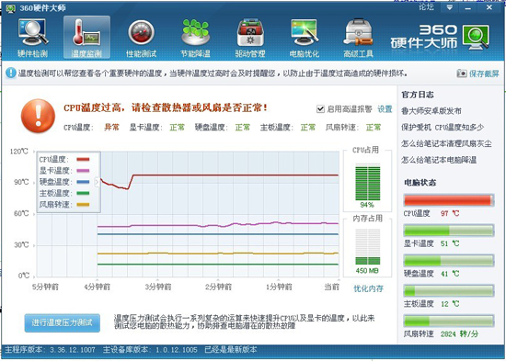Click the 主设备库版本 1.0.12.1005 status text
The height and width of the screenshot is (361, 506).
click(x=150, y=350)
